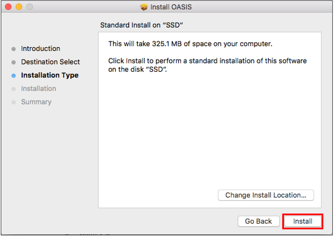Image resolution: width=334 pixels, height=237 pixels.
Task: Click the Go Back button
Action: tap(258, 221)
